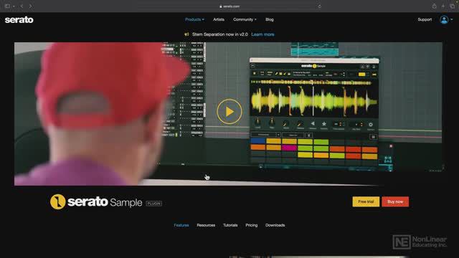Screen dimensions: 459x258
Task: Open the sidebar options dropdown arrow
Action: coord(14,6)
